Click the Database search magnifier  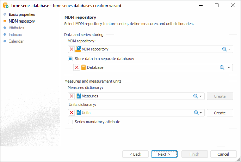[x=222, y=67]
